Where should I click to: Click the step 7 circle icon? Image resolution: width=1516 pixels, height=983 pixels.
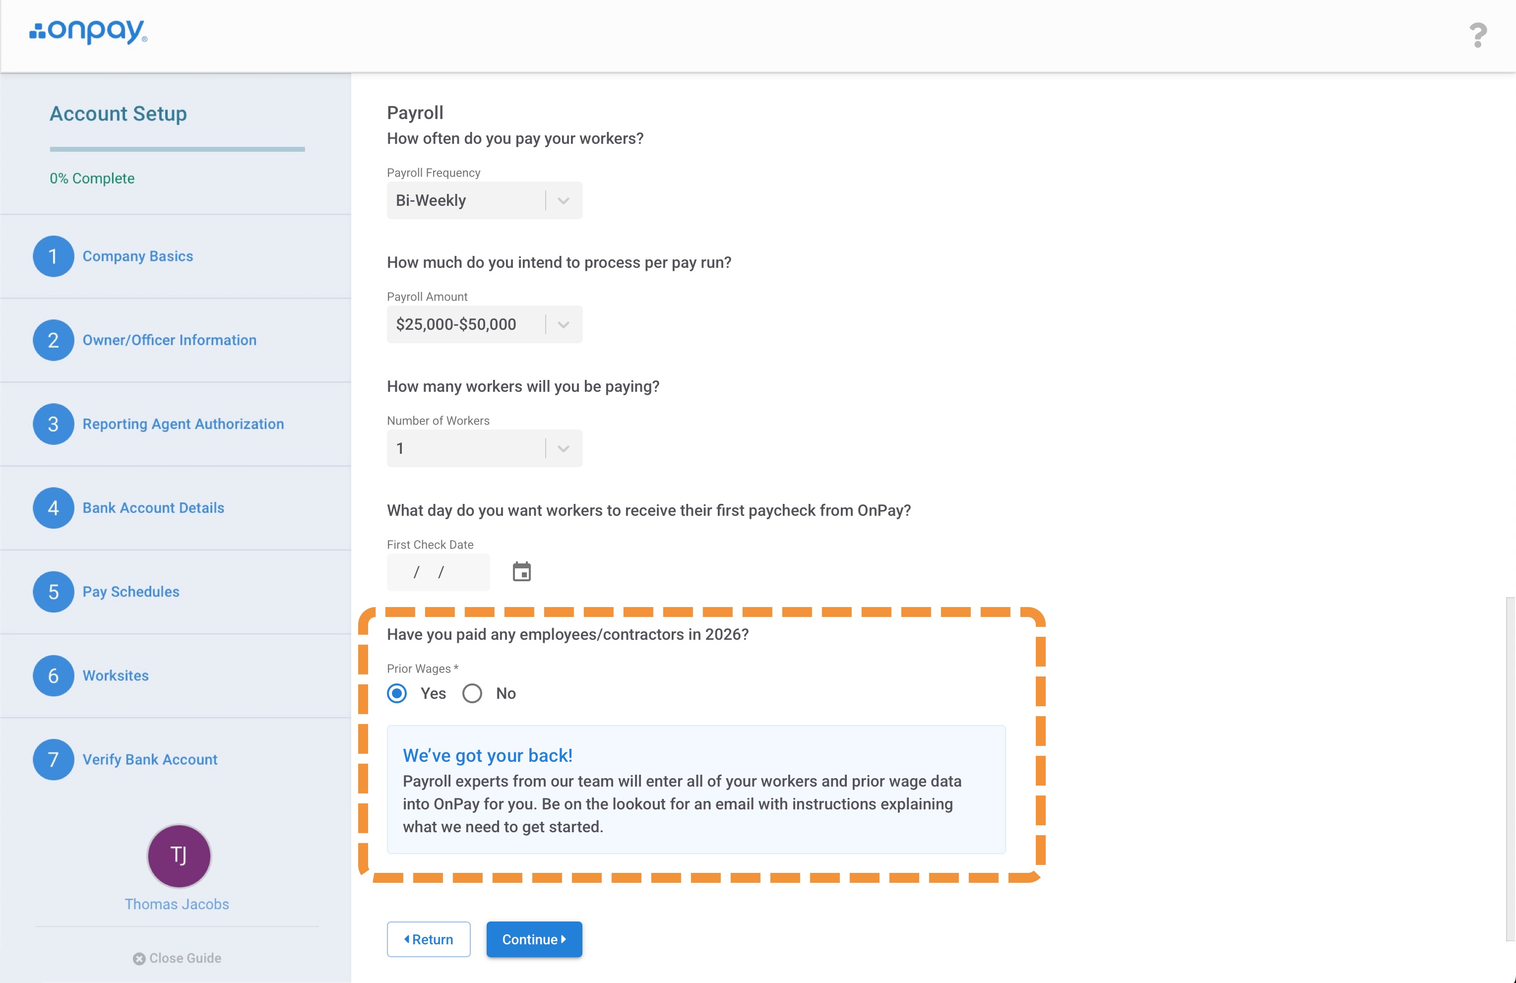pyautogui.click(x=54, y=759)
